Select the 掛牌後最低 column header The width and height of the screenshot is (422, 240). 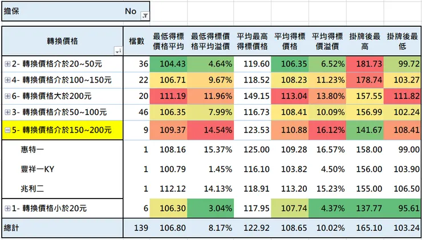pyautogui.click(x=403, y=41)
